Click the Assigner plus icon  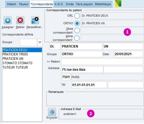coord(8,20)
